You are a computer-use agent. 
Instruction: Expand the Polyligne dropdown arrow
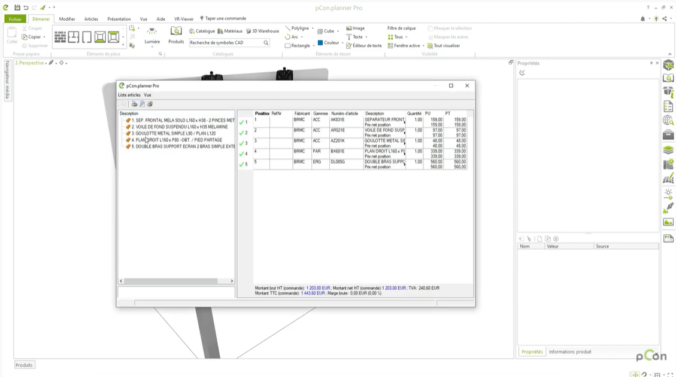[x=313, y=28]
